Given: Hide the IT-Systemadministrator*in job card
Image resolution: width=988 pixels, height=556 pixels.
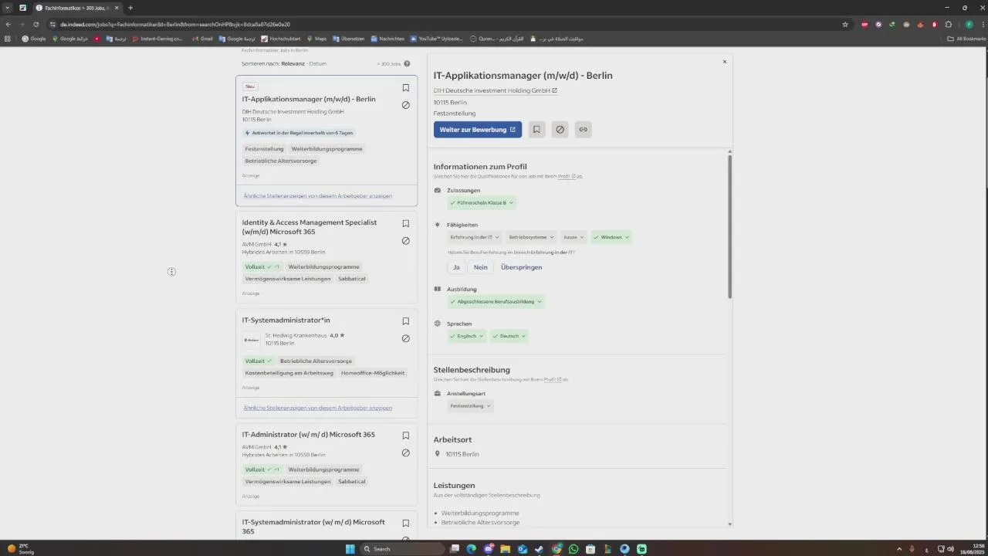Looking at the screenshot, I should 405,338.
